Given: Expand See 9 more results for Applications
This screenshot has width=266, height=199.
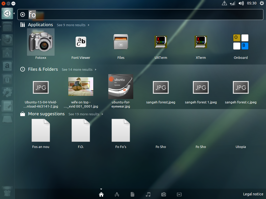Looking at the screenshot, I should point(73,25).
